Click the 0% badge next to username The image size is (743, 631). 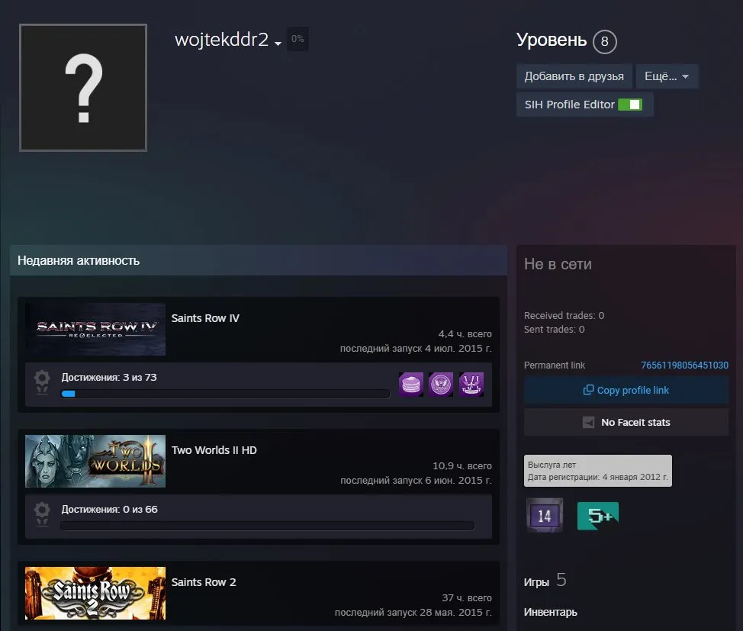pos(298,39)
